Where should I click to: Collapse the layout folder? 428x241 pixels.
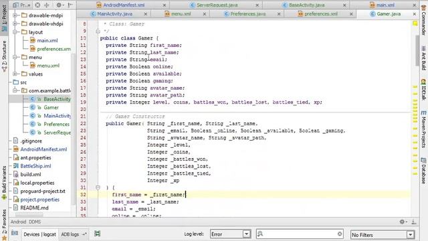click(15, 32)
